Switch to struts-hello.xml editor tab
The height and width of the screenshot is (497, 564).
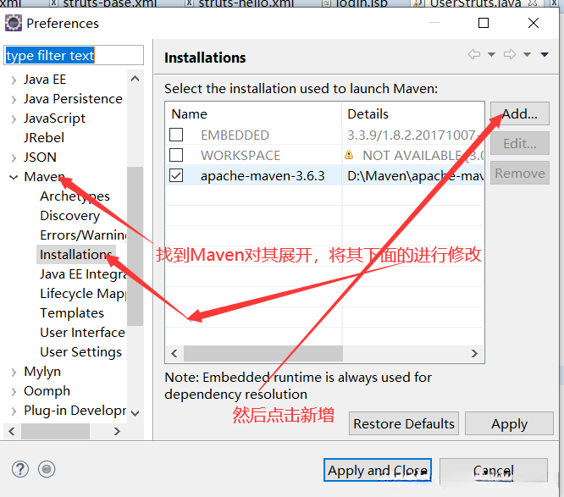pos(241,3)
